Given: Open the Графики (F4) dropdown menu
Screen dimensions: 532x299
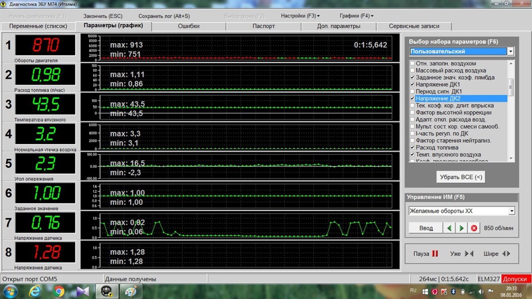Looking at the screenshot, I should click(x=356, y=16).
